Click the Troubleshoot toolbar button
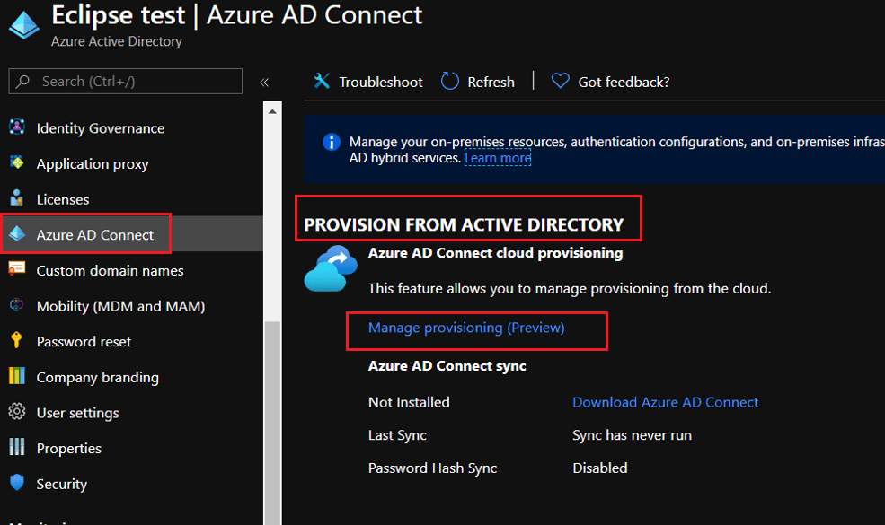This screenshot has height=525, width=885. [x=368, y=82]
